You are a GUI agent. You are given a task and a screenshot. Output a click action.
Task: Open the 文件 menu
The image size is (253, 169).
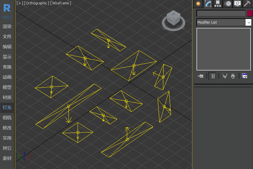pos(7,37)
